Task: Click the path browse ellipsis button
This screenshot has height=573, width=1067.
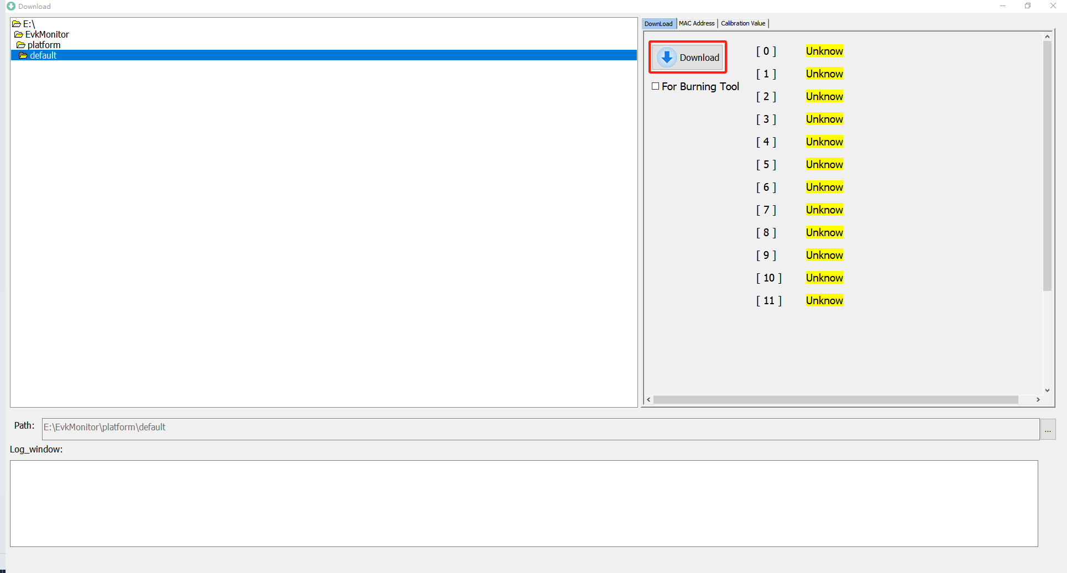Action: [1048, 430]
